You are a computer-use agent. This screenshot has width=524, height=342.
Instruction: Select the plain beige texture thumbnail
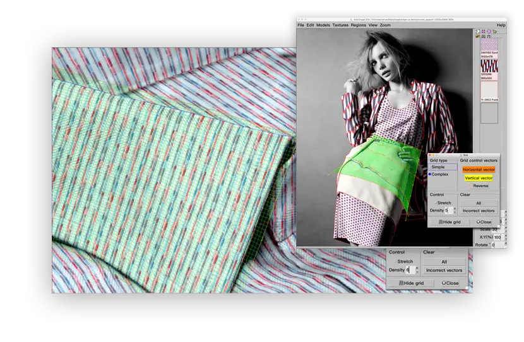point(489,89)
